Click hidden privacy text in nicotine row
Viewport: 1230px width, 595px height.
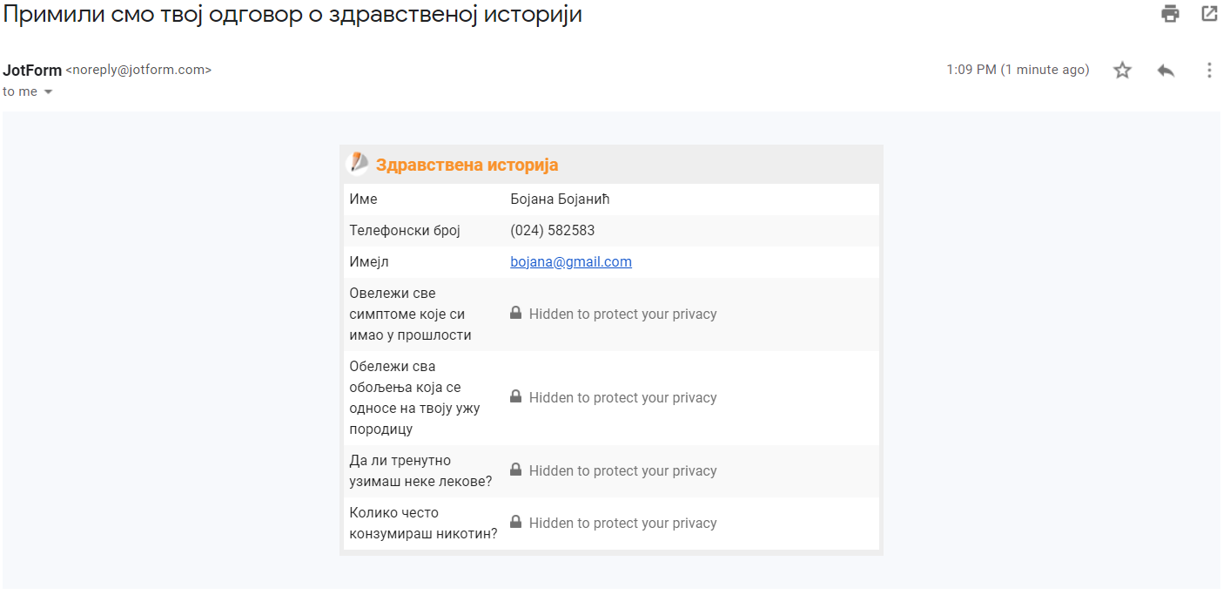tap(622, 524)
